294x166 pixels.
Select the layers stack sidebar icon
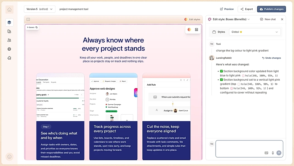click(x=9, y=22)
